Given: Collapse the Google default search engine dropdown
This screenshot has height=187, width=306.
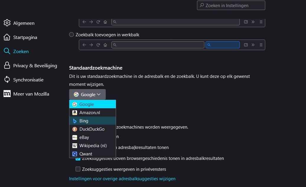Looking at the screenshot, I should click(87, 94).
